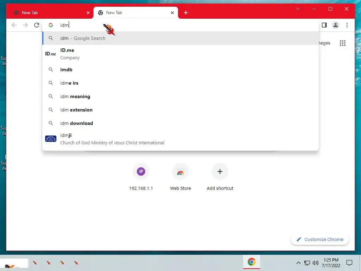This screenshot has height=271, width=361.
Task: Click the Customize Chrome button
Action: coord(320,240)
